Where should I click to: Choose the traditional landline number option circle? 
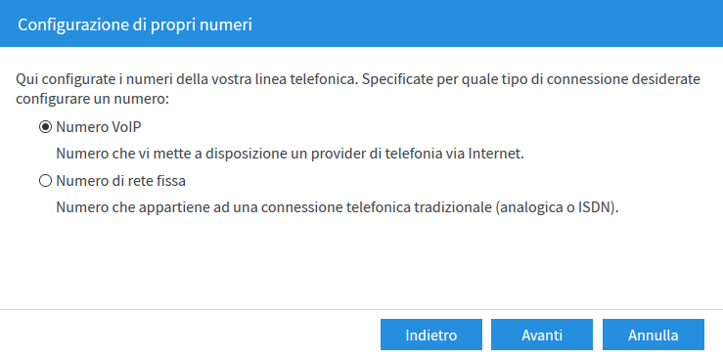click(45, 181)
